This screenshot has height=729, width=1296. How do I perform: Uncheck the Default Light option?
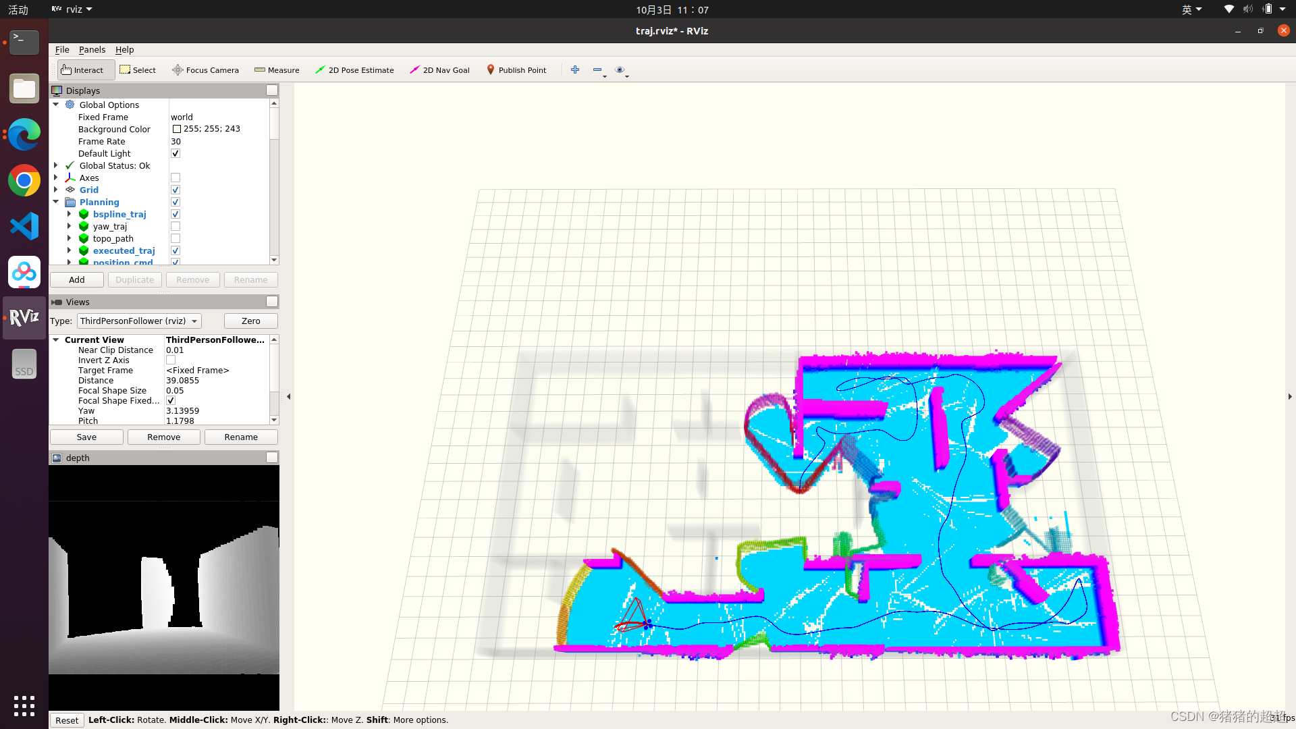click(x=175, y=154)
